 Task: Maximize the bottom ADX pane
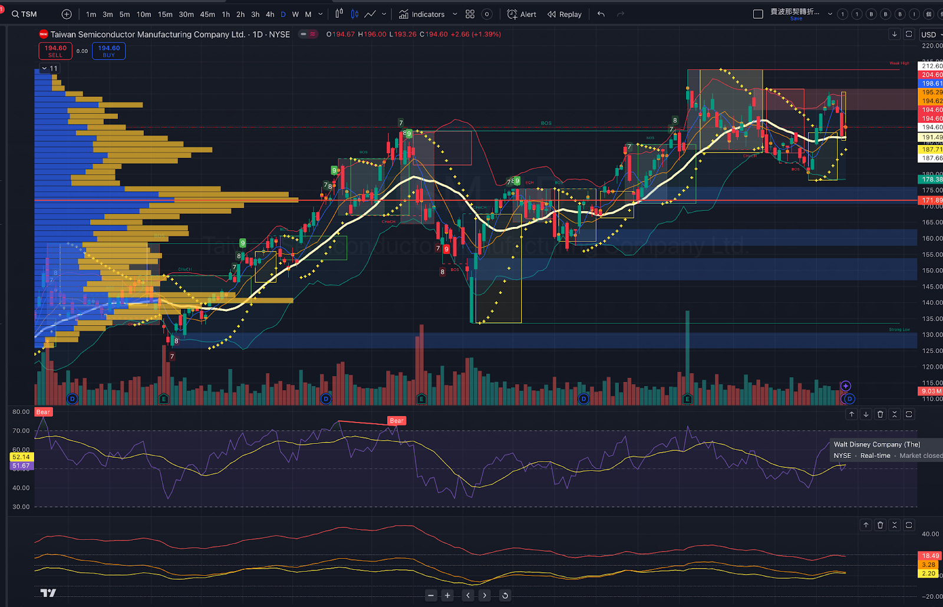(x=909, y=524)
